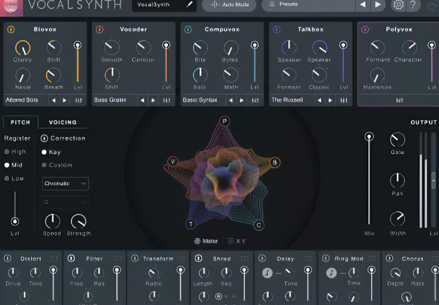Switch to the Voicing tab

pyautogui.click(x=63, y=122)
